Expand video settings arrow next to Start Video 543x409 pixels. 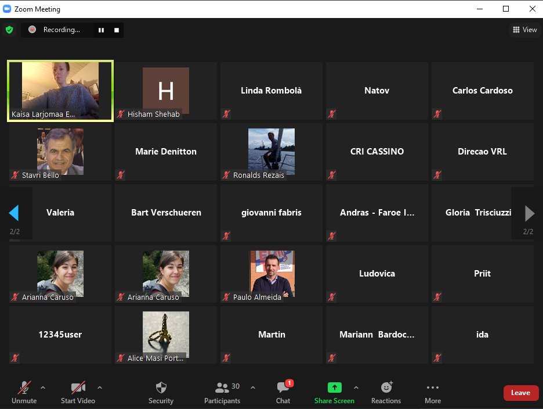100,388
